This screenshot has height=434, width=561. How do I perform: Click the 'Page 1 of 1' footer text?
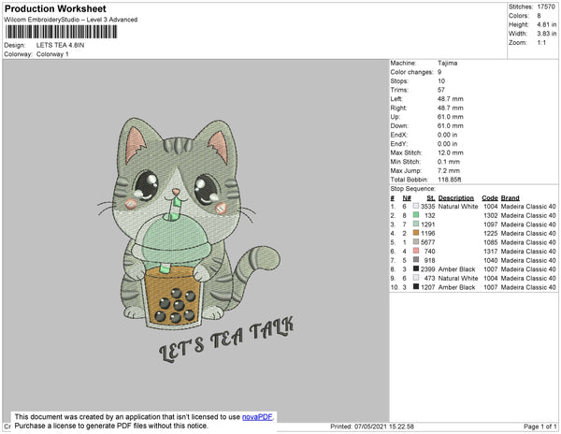click(x=540, y=427)
